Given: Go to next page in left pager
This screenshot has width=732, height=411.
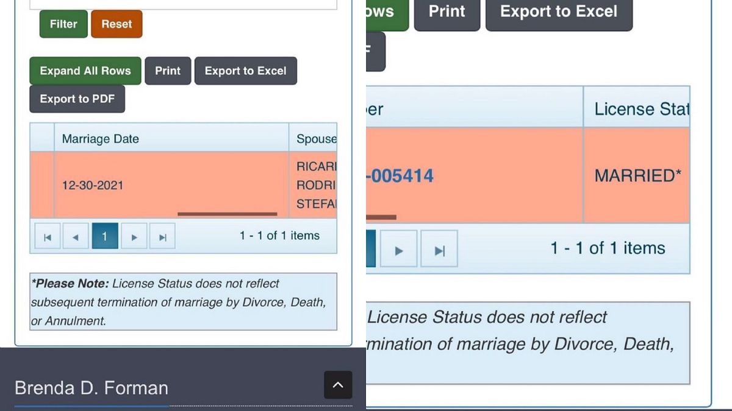Looking at the screenshot, I should [x=134, y=237].
